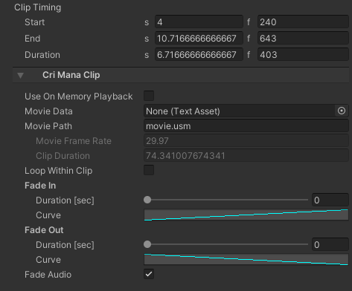Screen dimensions: 352x291
Task: Click the Start label
Action: point(35,22)
